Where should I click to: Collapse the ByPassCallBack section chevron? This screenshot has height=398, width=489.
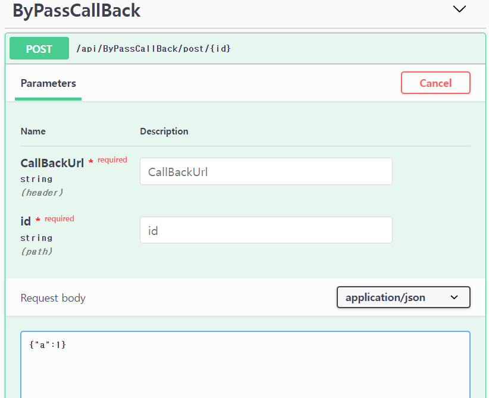[x=459, y=9]
